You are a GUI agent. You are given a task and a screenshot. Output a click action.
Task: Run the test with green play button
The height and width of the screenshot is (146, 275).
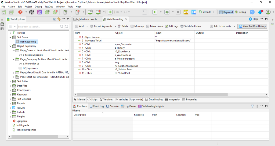coord(155,12)
